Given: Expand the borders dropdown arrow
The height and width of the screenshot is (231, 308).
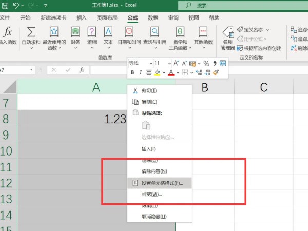Looking at the screenshot, I should [x=191, y=73].
